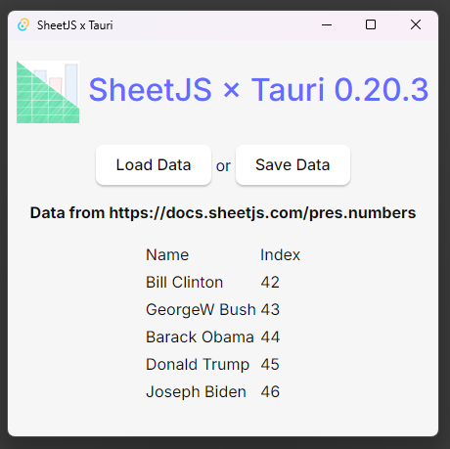Select the index value 44

click(x=270, y=337)
